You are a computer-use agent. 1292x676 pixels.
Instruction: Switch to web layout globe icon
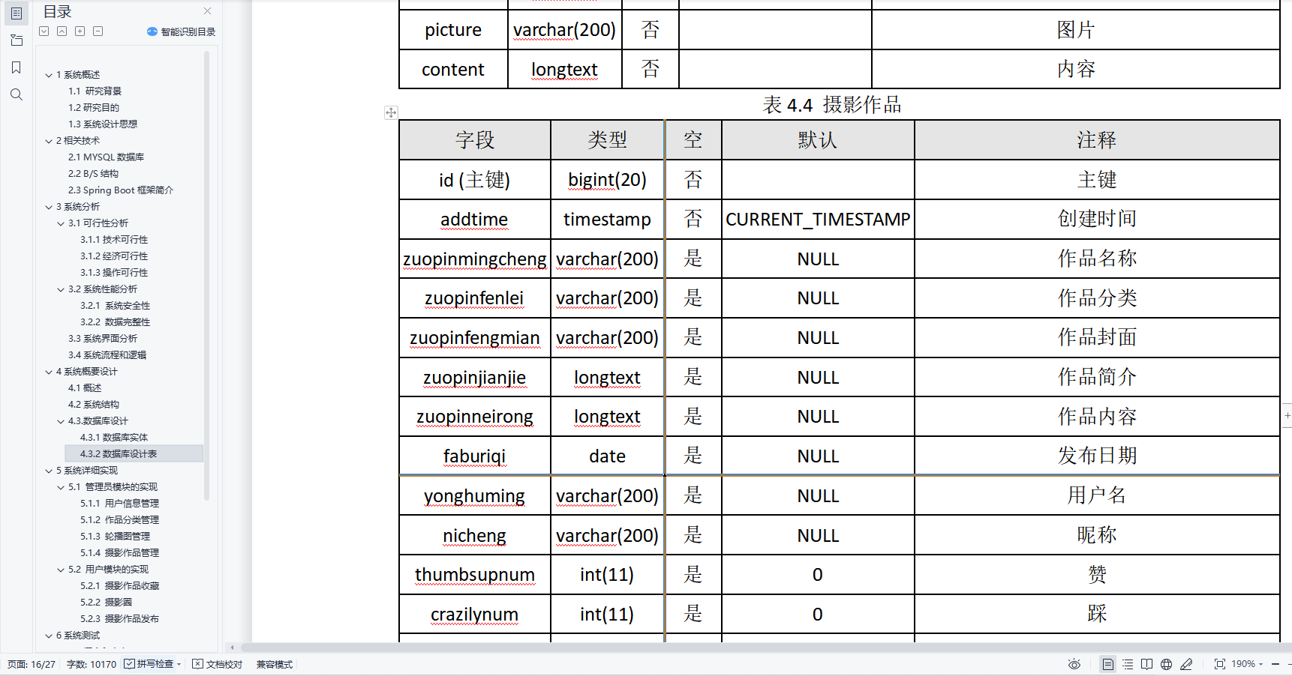[1167, 664]
